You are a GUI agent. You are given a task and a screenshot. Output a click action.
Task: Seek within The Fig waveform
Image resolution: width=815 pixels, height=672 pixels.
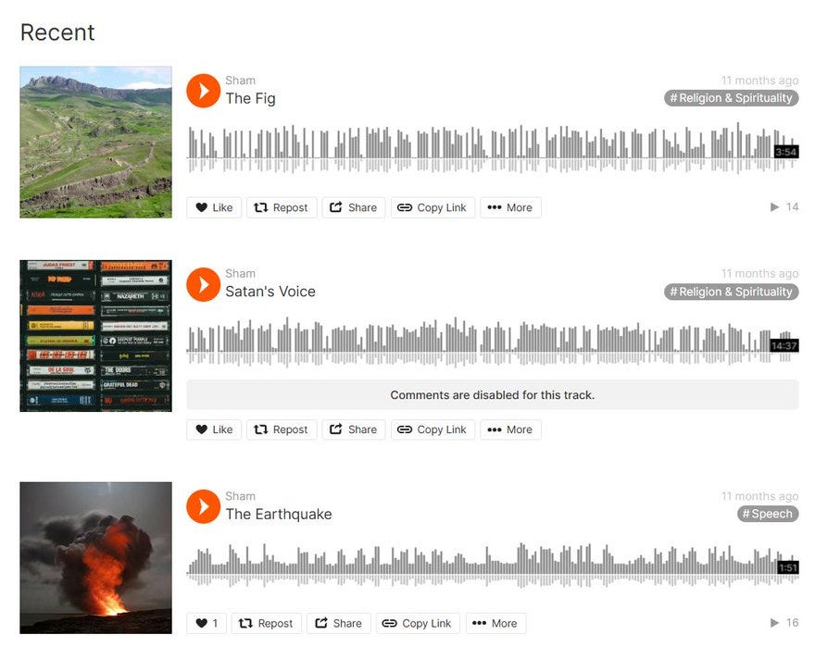(x=492, y=148)
